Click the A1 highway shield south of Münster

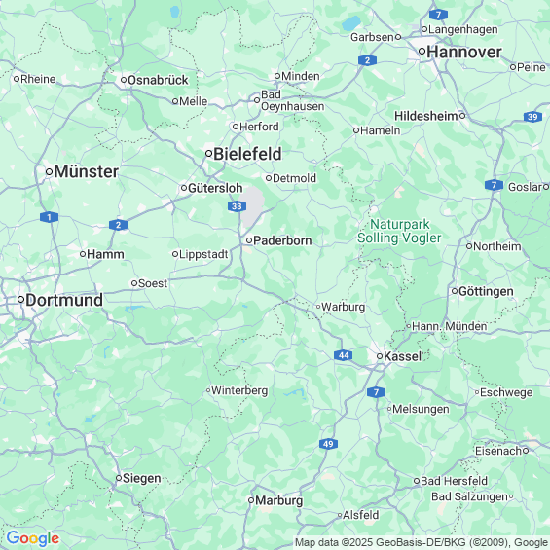[49, 217]
